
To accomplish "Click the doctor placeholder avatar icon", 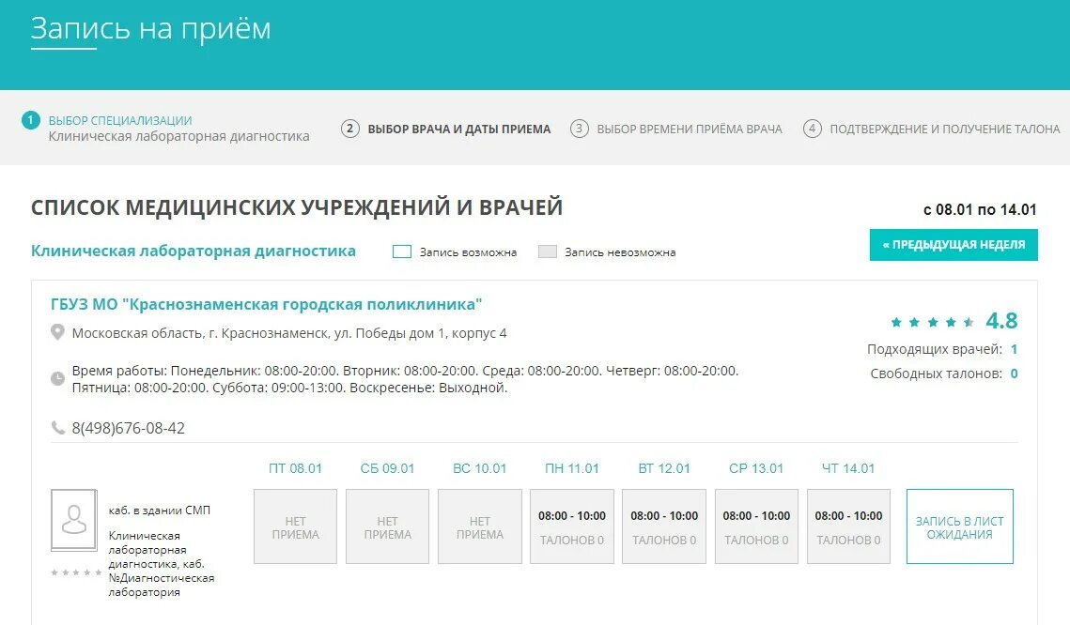I will point(74,519).
